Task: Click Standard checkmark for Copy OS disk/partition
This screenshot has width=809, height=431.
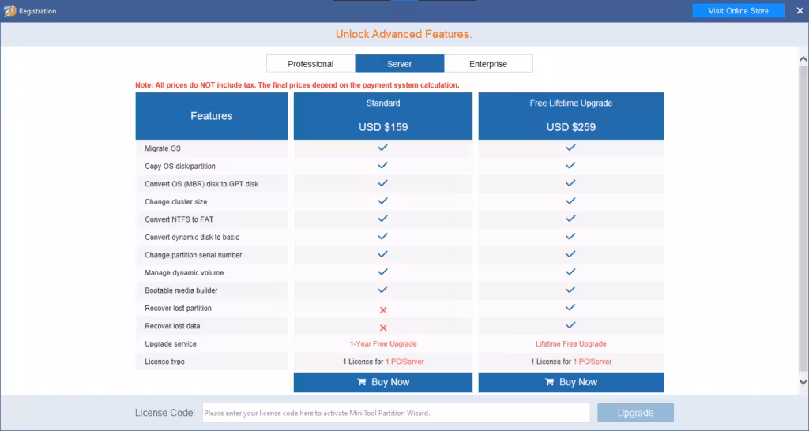Action: (382, 166)
